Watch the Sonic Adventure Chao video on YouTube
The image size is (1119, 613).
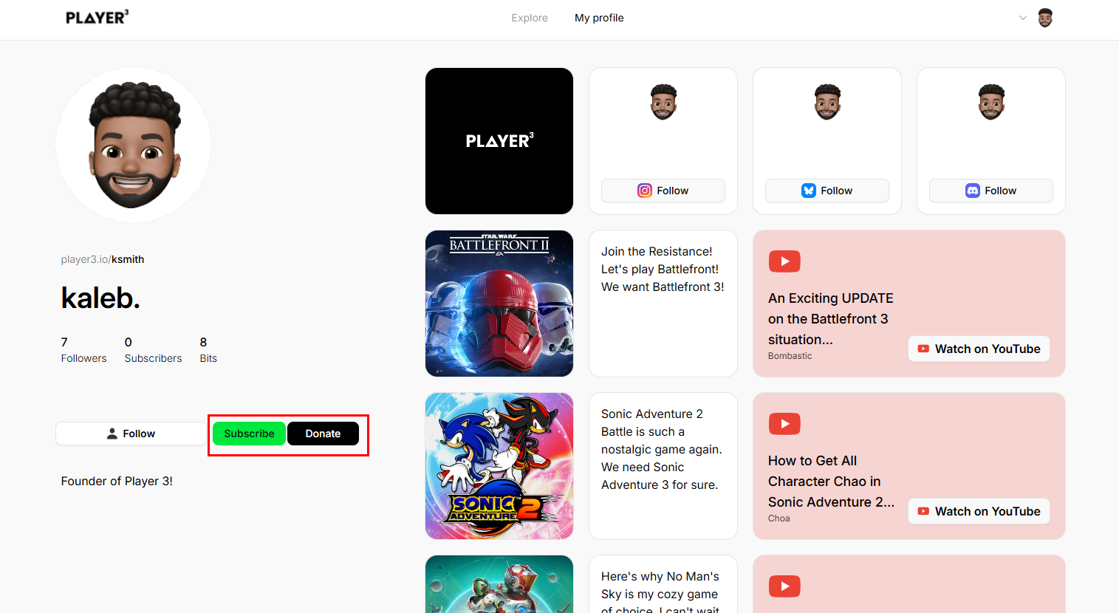coord(979,511)
